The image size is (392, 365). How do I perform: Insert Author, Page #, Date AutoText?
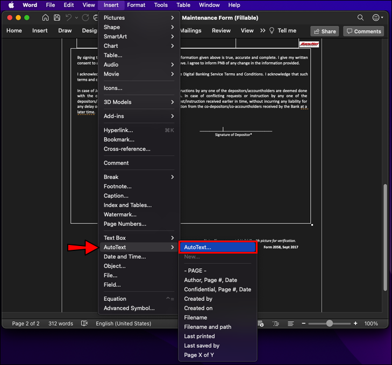click(x=218, y=280)
